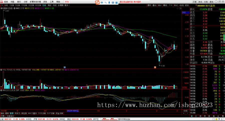Toggle the 60分钟 period chart
This screenshot has height=121, width=225.
[x=38, y=5]
